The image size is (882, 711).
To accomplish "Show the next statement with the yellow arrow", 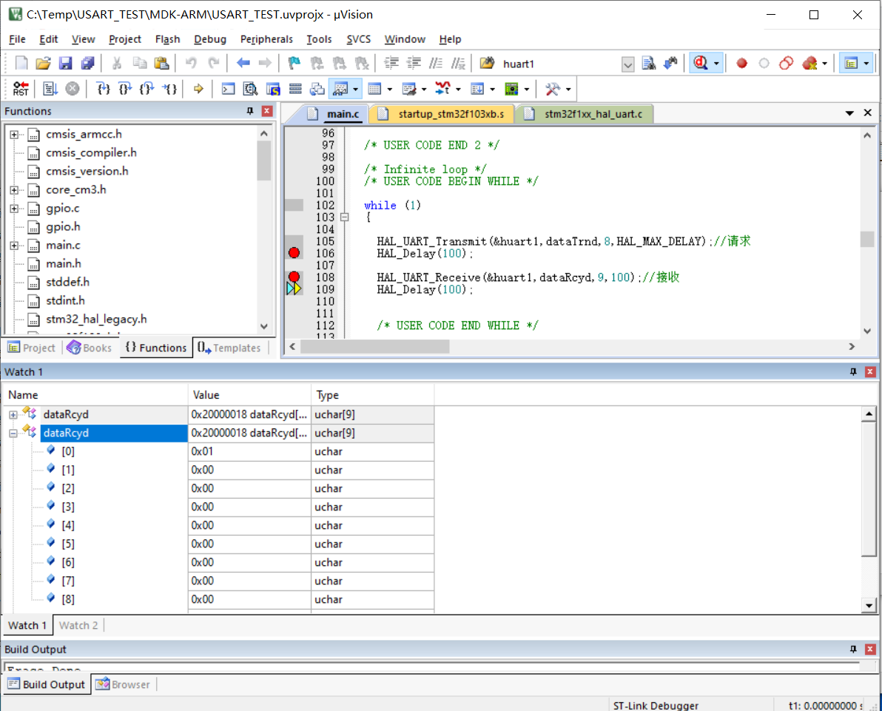I will pos(198,88).
